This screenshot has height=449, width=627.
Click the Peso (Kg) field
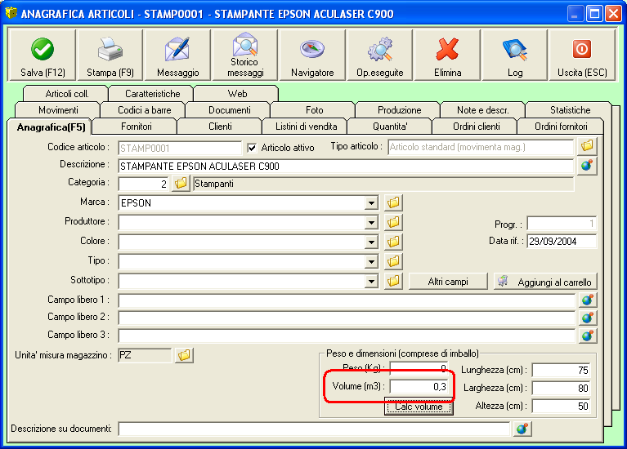click(x=419, y=368)
